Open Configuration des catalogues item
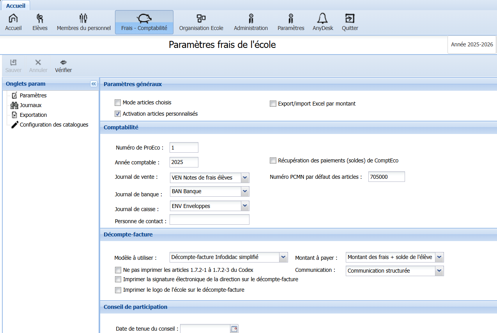Screen dimensions: 497x333 point(54,125)
